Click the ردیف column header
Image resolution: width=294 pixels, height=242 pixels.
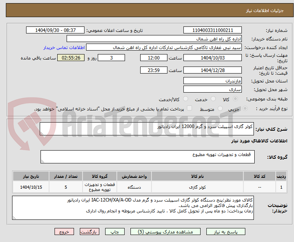tap(281, 176)
